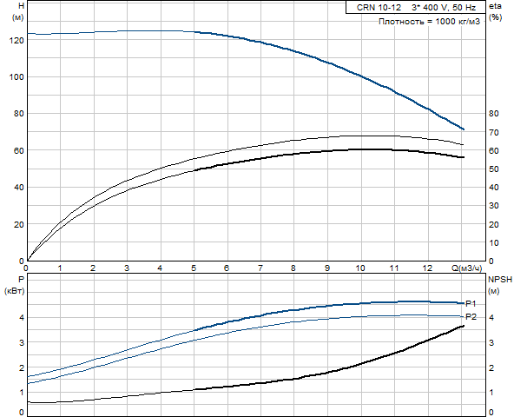
Task: Click the flow value 5 on Q axis
Action: 194,268
